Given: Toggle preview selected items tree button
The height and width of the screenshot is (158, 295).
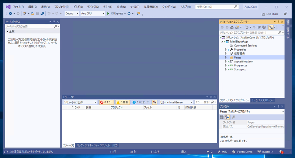Looking at the screenshot, I should coord(271,27).
